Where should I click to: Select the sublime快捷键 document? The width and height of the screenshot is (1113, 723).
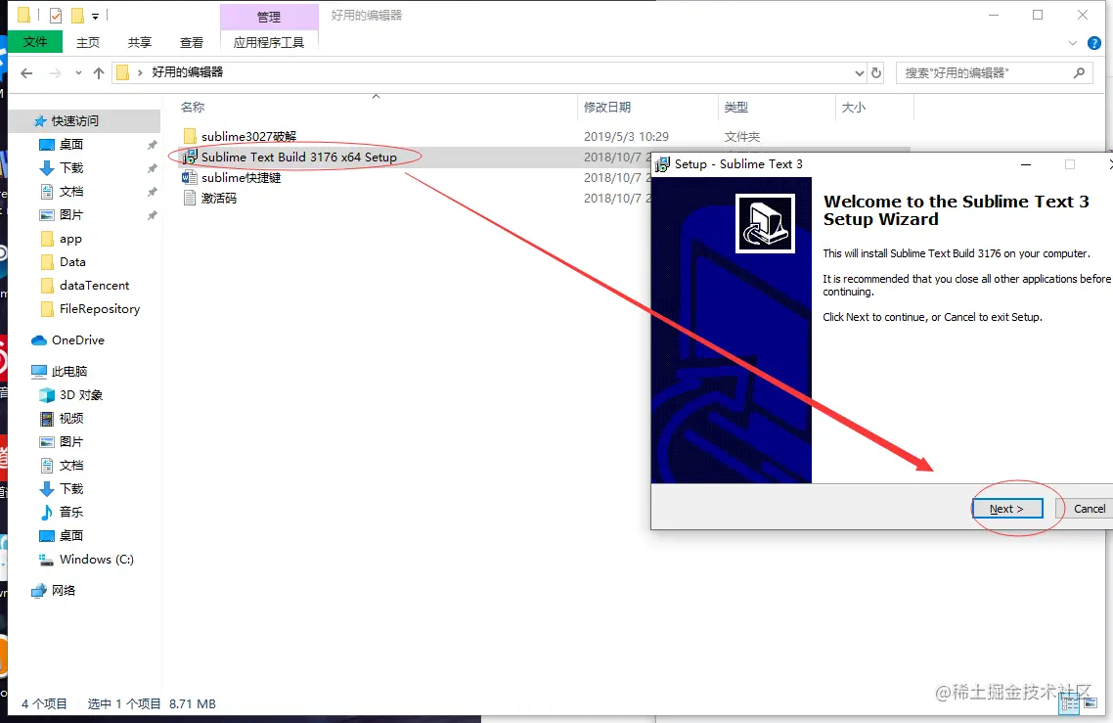(242, 177)
